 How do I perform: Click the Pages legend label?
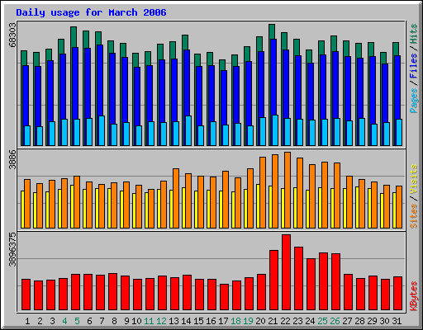click(x=414, y=101)
